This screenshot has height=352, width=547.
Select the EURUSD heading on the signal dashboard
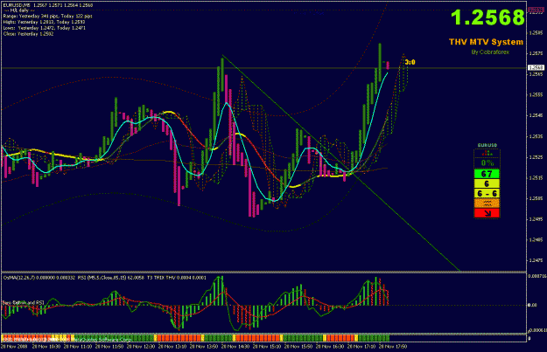click(x=487, y=145)
